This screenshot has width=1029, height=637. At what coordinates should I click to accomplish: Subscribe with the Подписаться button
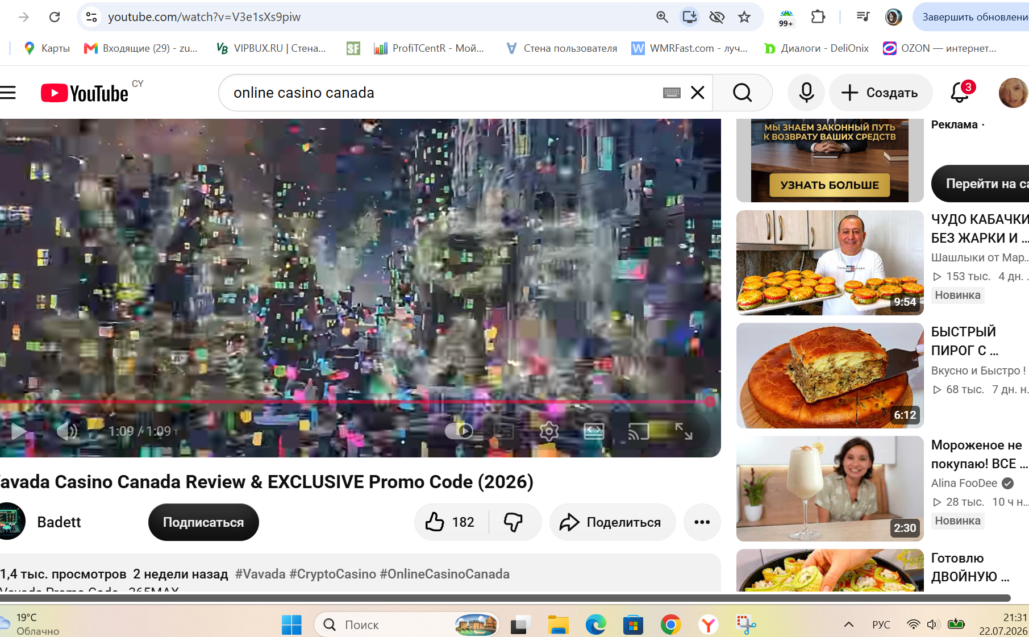click(203, 522)
